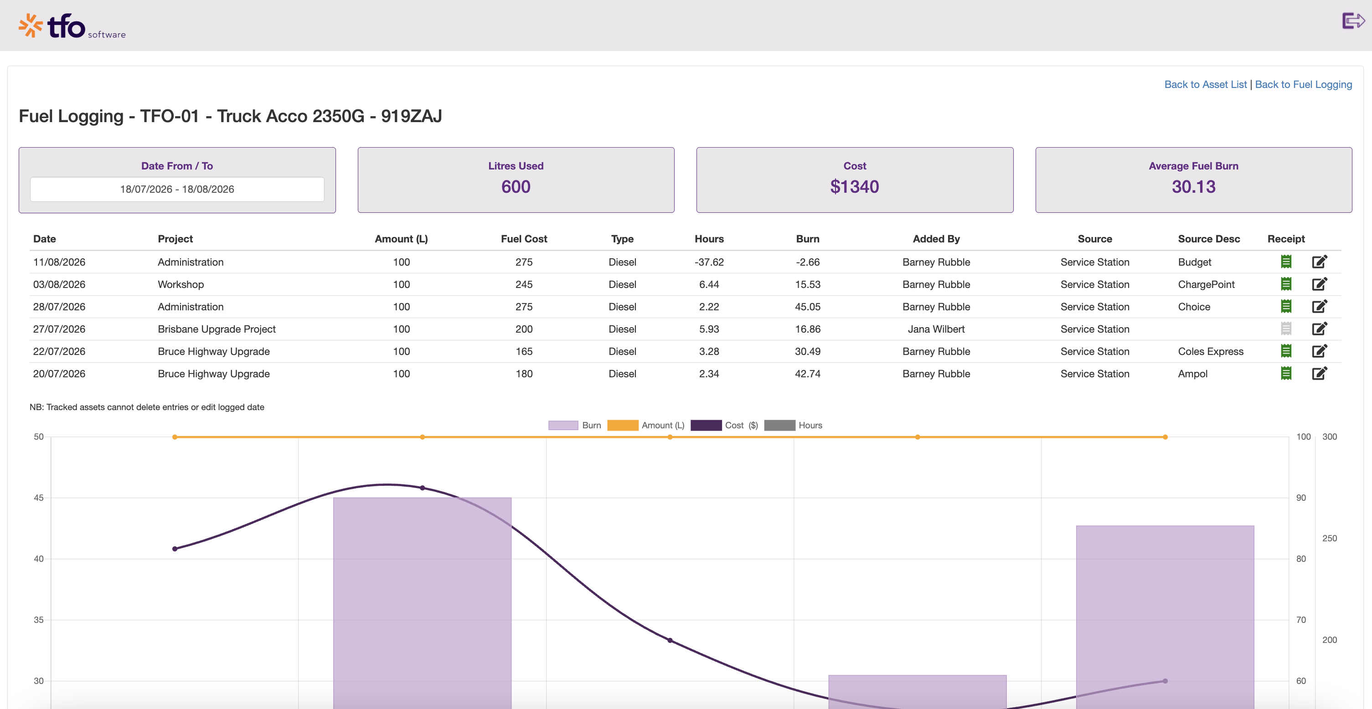This screenshot has height=709, width=1372.
Task: View receipt for ChargePoint Workshop entry
Action: 1286,284
